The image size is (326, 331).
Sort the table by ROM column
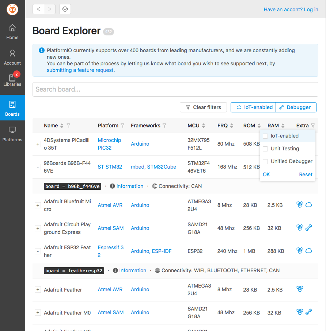[259, 126]
